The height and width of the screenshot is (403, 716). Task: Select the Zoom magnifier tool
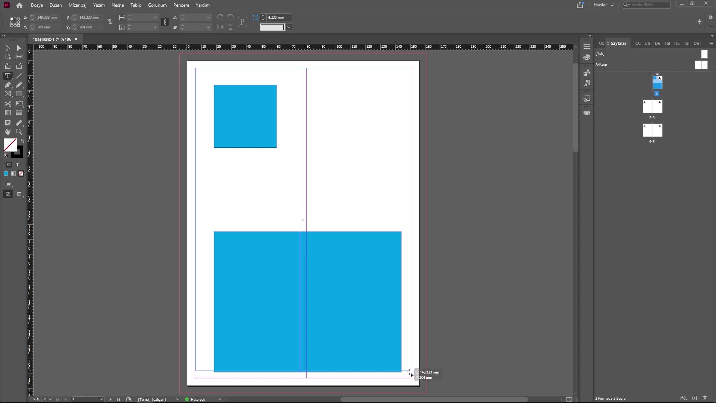click(x=19, y=132)
